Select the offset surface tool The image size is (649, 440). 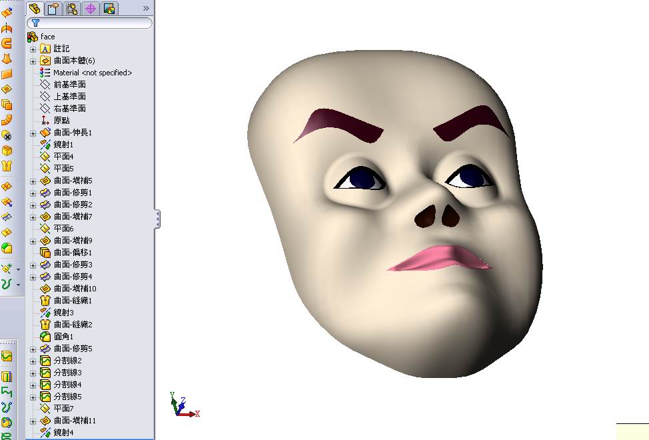pos(7,104)
